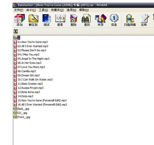Select file 12.Russia Privjet.mp3
This screenshot has height=145, width=154.
point(29,88)
